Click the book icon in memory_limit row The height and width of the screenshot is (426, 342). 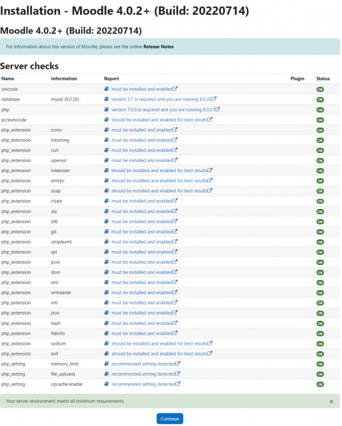107,364
